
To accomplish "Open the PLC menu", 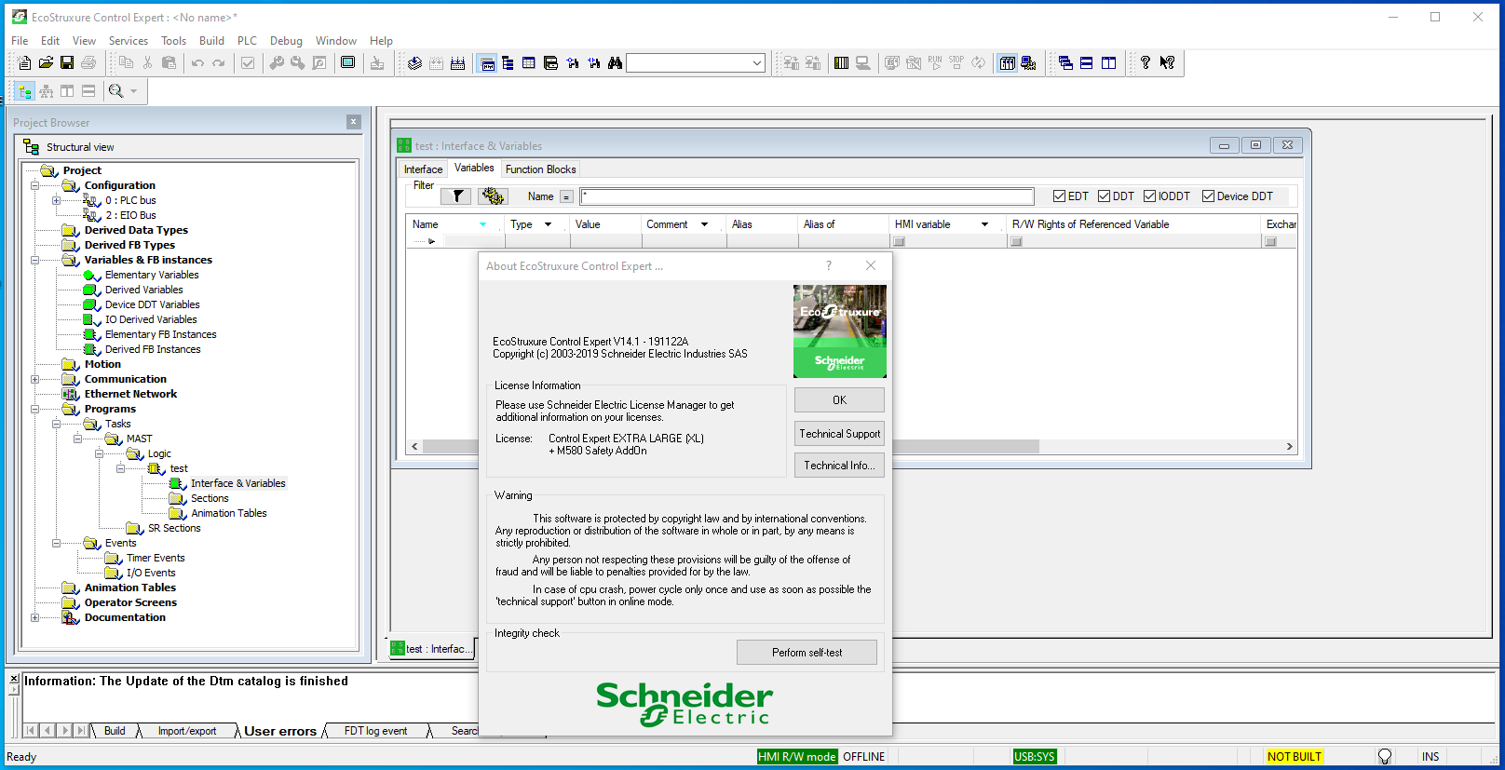I will (247, 40).
